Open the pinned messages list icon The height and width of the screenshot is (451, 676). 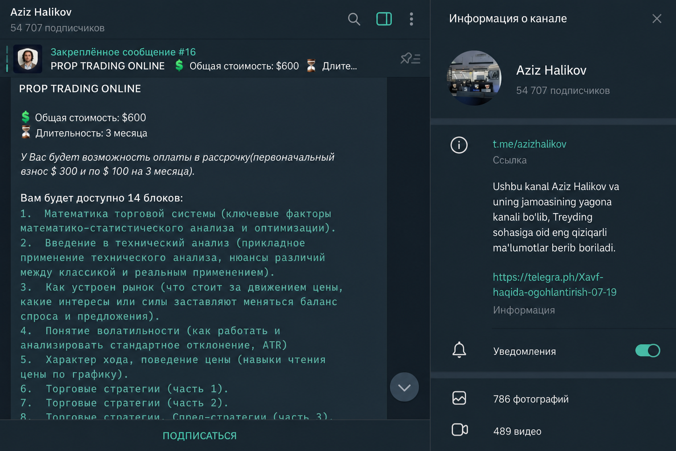pyautogui.click(x=410, y=59)
